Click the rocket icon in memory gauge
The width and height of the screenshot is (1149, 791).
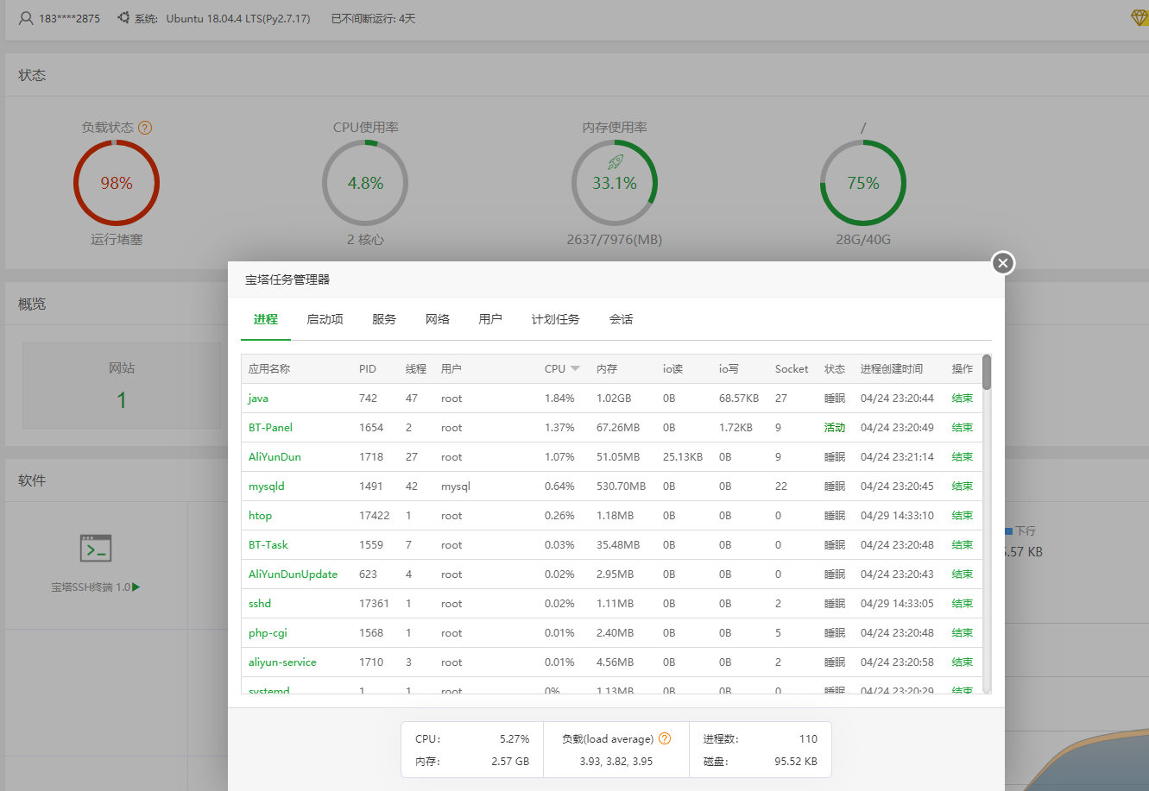615,161
